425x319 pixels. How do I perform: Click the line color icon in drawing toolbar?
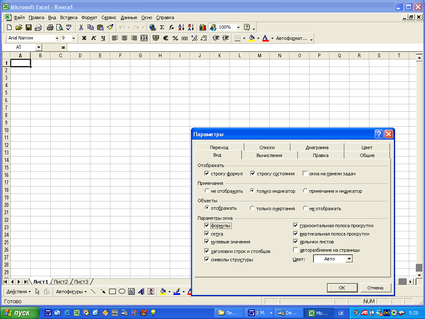pos(177,292)
